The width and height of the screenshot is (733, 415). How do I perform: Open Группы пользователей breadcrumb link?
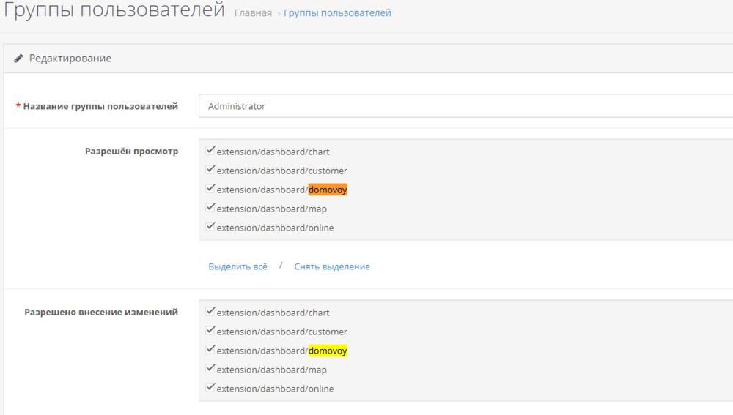[x=337, y=13]
